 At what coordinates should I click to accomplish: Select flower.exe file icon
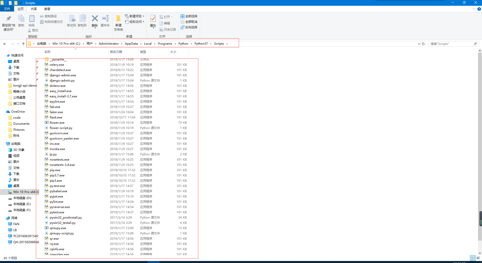(x=47, y=123)
